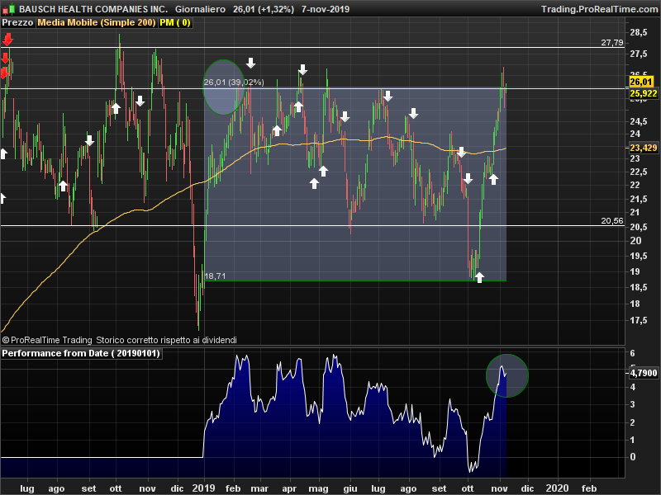Select the 23,429 moving average value tag
661x495 pixels.
(x=644, y=148)
